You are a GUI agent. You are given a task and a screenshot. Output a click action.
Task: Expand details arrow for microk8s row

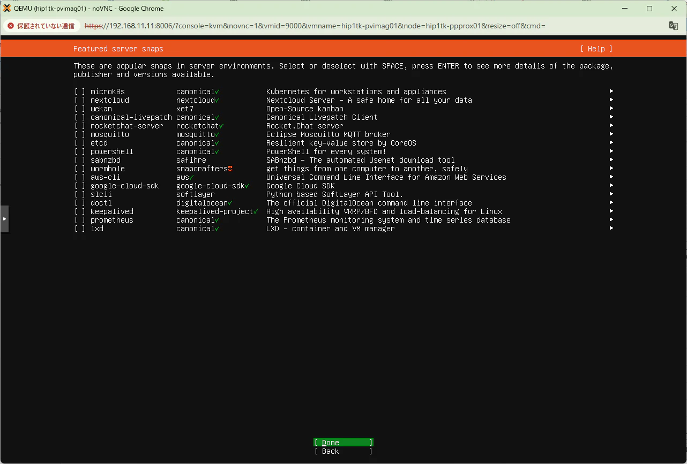pyautogui.click(x=611, y=92)
